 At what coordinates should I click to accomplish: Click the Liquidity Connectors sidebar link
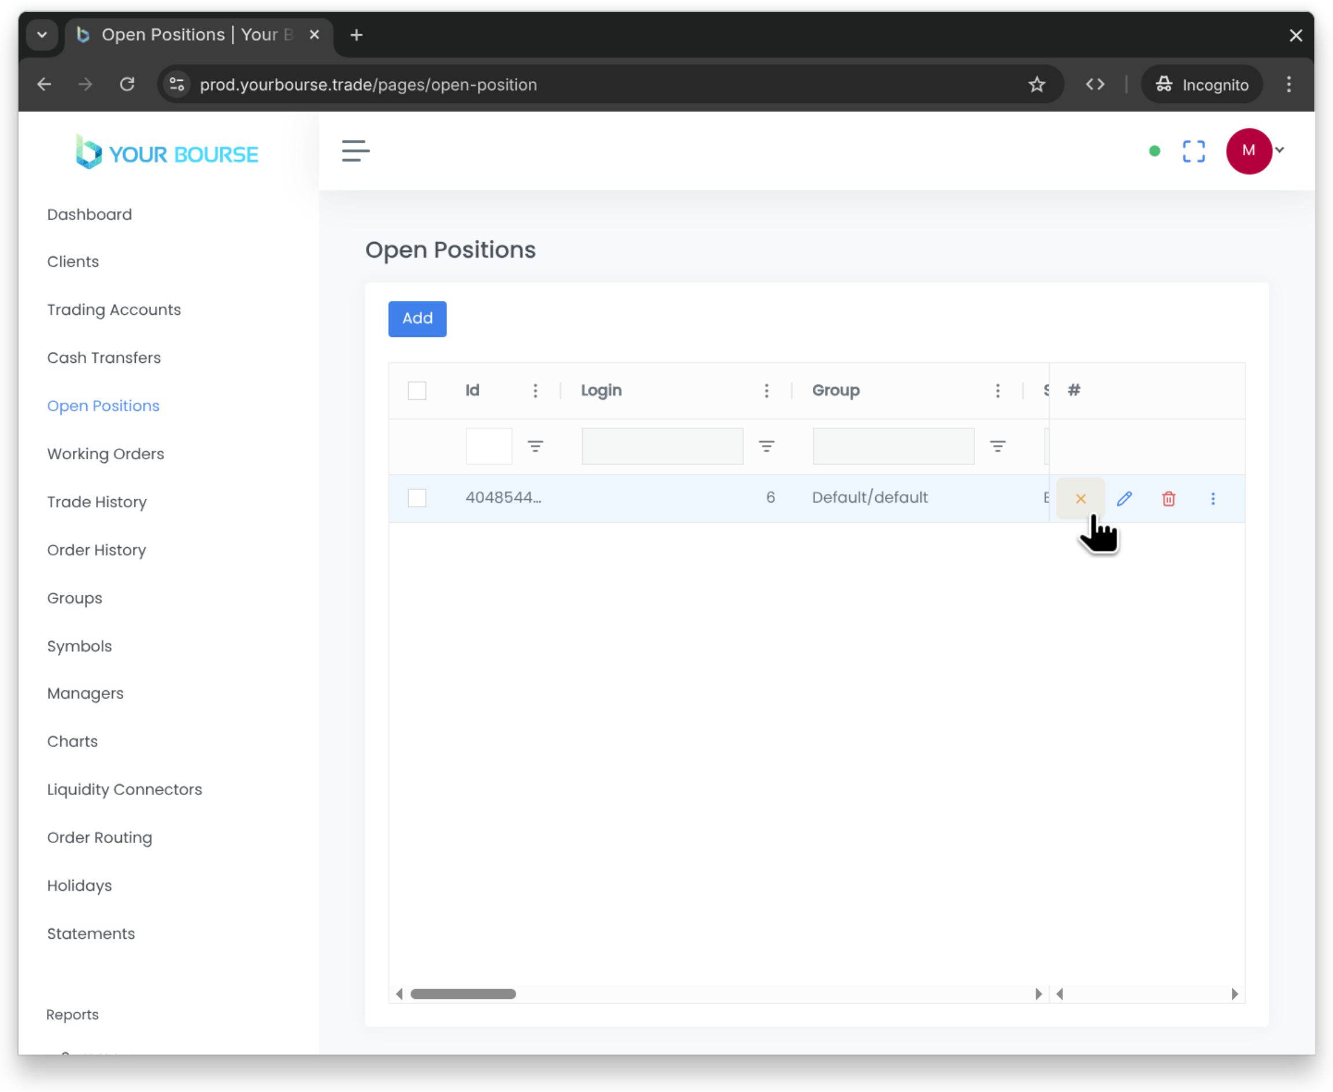point(124,789)
